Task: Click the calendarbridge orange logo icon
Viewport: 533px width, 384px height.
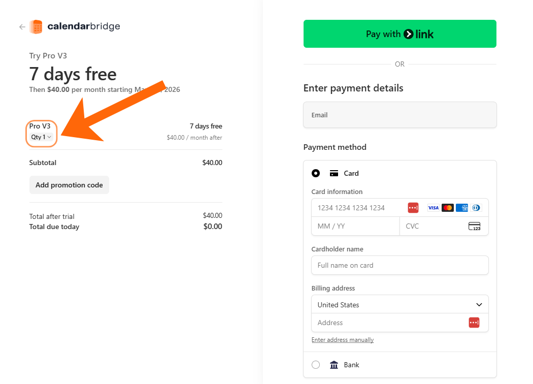Action: tap(36, 27)
